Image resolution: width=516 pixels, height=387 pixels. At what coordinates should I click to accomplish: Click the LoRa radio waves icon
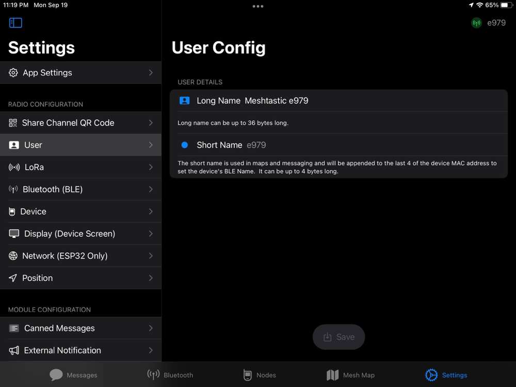coord(14,167)
